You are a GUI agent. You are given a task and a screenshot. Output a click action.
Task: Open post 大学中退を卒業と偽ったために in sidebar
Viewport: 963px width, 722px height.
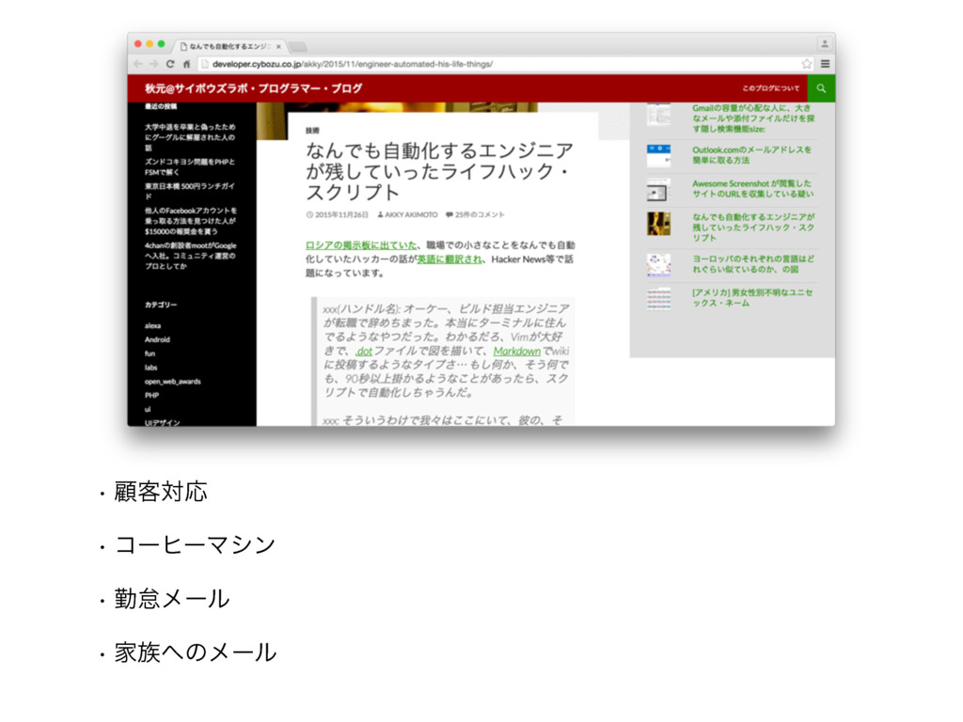[x=190, y=137]
